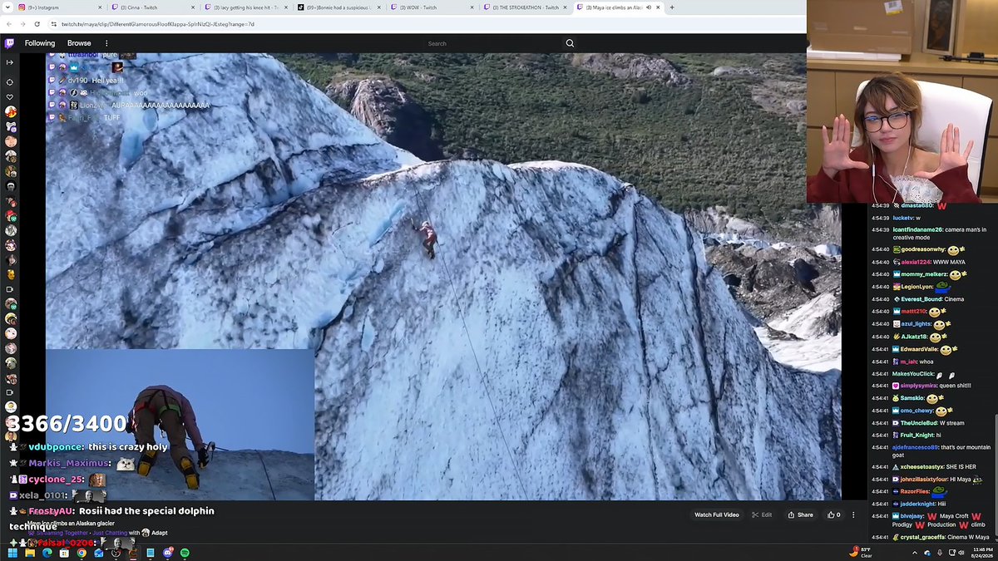Viewport: 998px width, 561px height.
Task: Close THE STROKEATHON tab
Action: coord(566,7)
